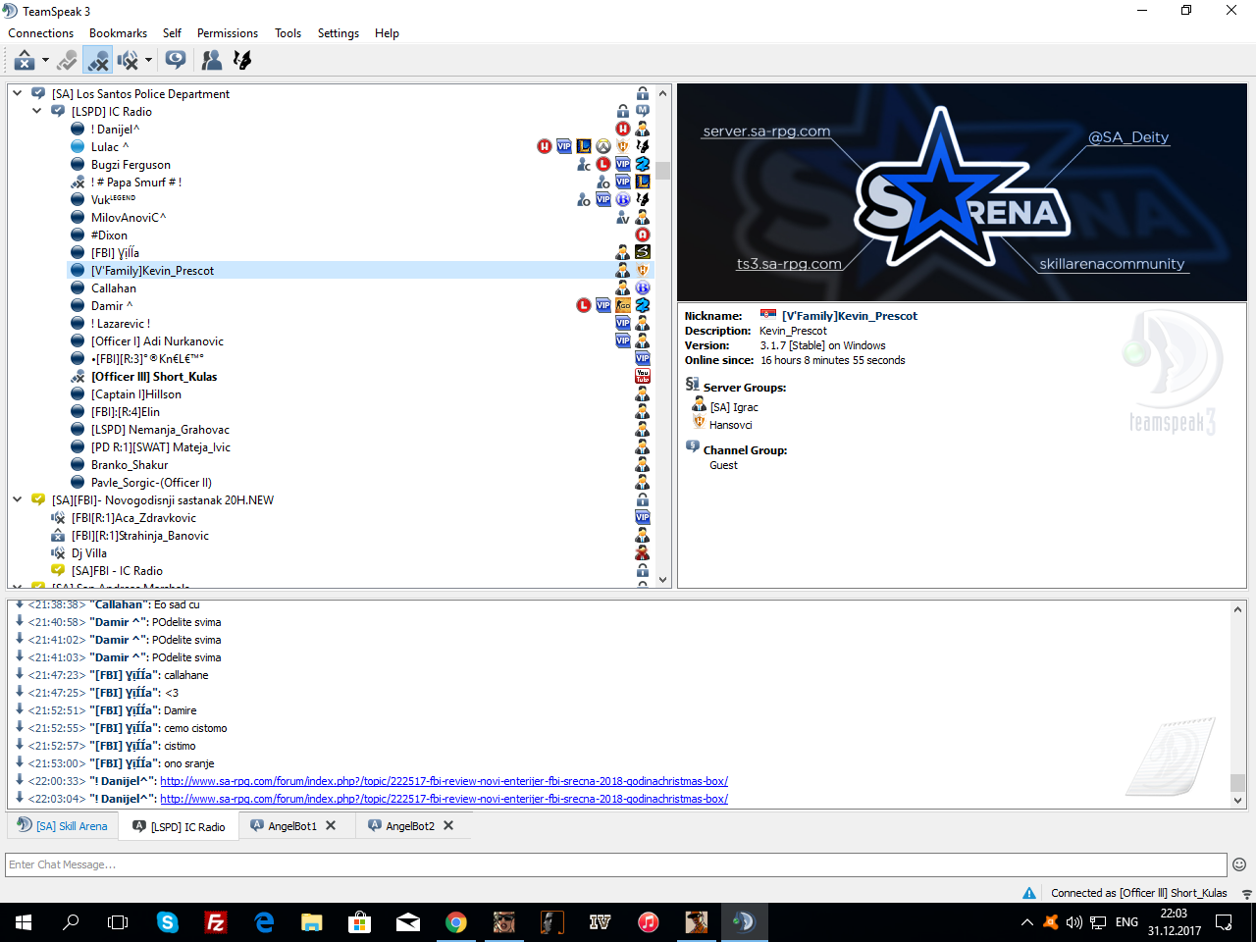Viewport: 1256px width, 942px height.
Task: Click the wolf icon on Vuk row
Action: pyautogui.click(x=643, y=200)
